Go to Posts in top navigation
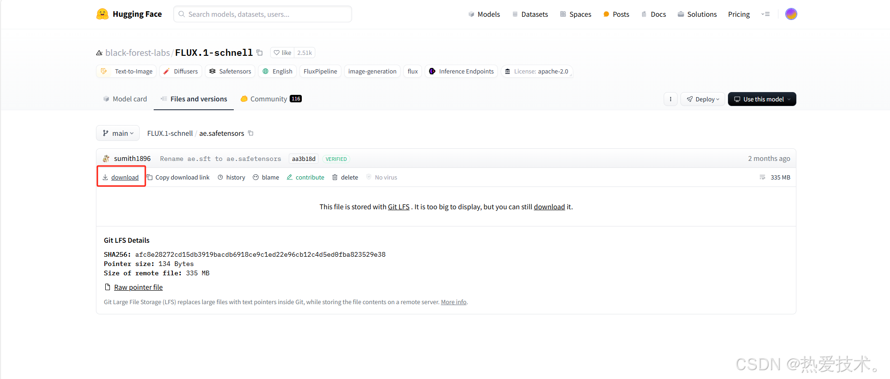 [x=616, y=14]
